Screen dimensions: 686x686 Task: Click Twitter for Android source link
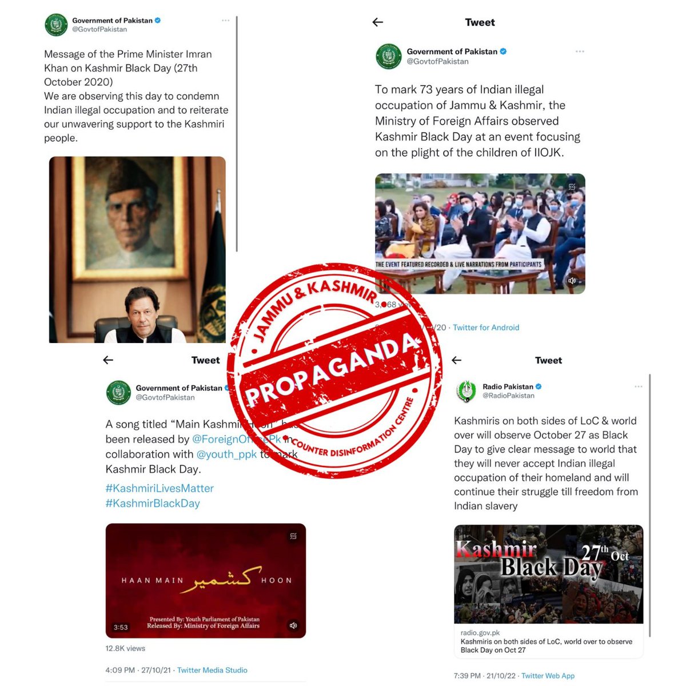(x=486, y=328)
